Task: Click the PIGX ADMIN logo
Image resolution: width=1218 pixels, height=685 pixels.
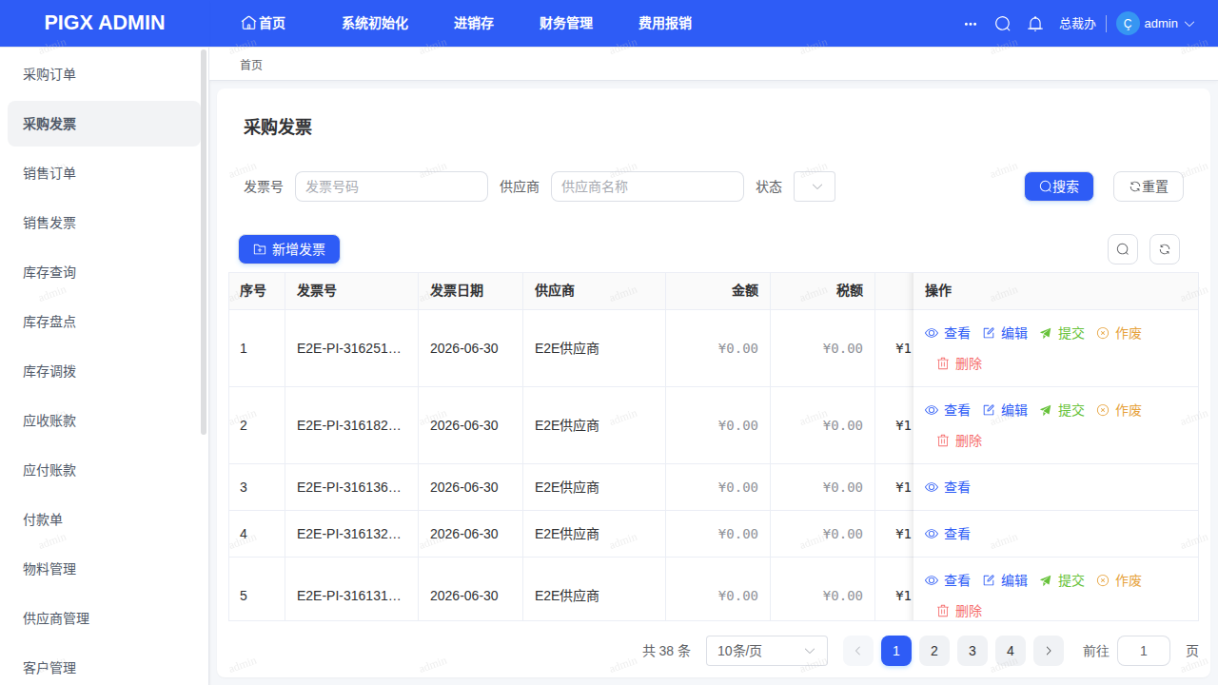Action: coord(105,23)
